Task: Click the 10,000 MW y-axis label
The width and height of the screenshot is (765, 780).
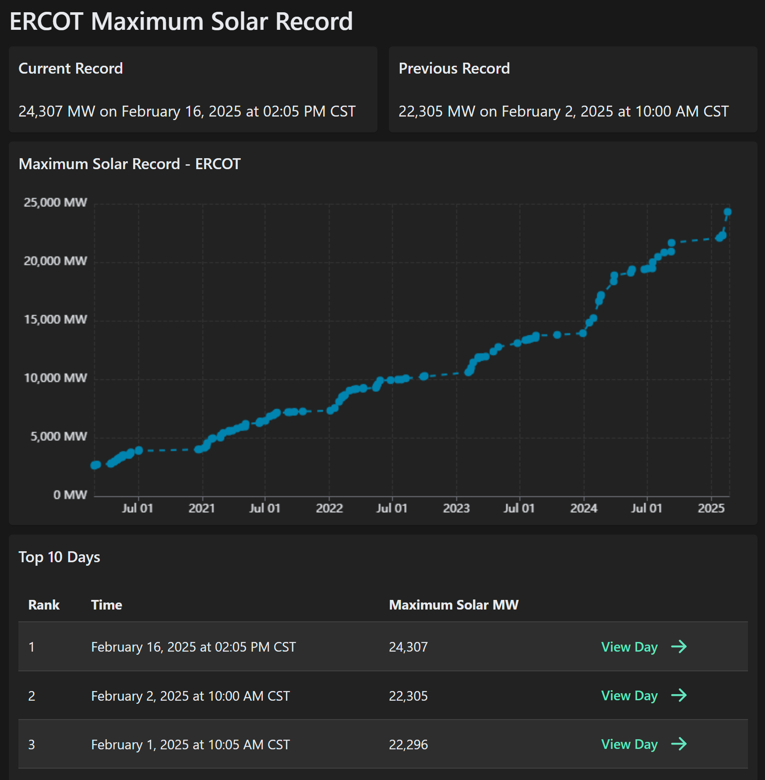Action: coord(55,378)
